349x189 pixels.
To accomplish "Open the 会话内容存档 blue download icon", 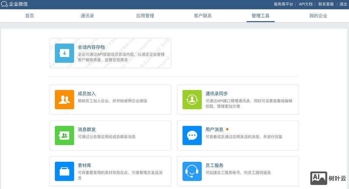I will tap(64, 53).
